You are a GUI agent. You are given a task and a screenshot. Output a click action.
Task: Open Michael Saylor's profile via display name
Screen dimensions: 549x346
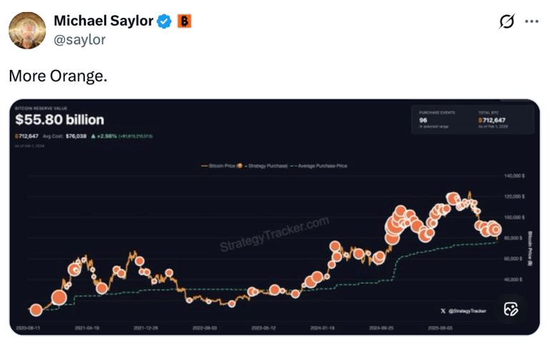(104, 21)
